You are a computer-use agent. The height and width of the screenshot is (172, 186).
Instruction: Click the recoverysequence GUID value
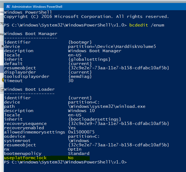118,124
